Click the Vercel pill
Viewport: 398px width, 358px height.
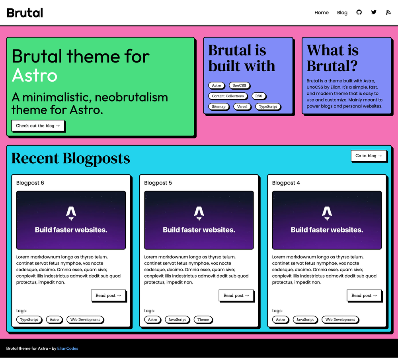pos(242,107)
